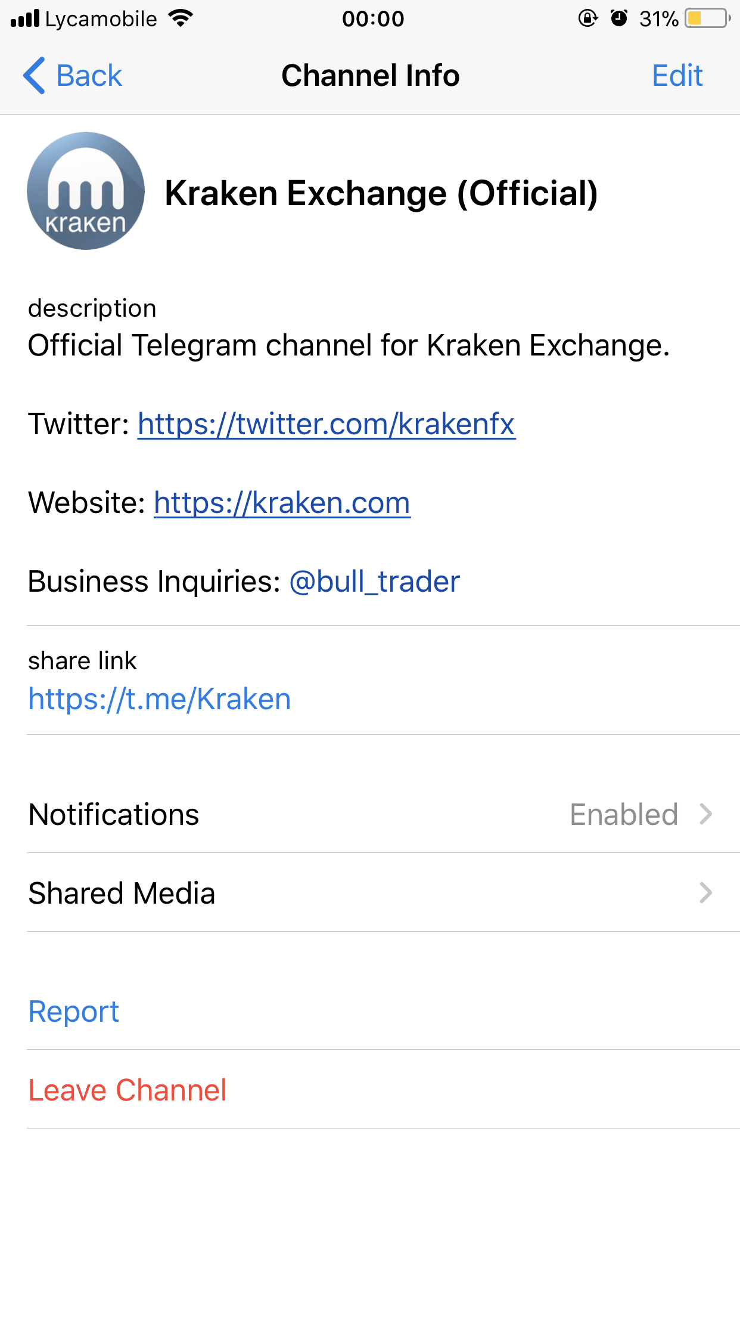740x1317 pixels.
Task: Tap the Enabled notifications value
Action: [624, 814]
